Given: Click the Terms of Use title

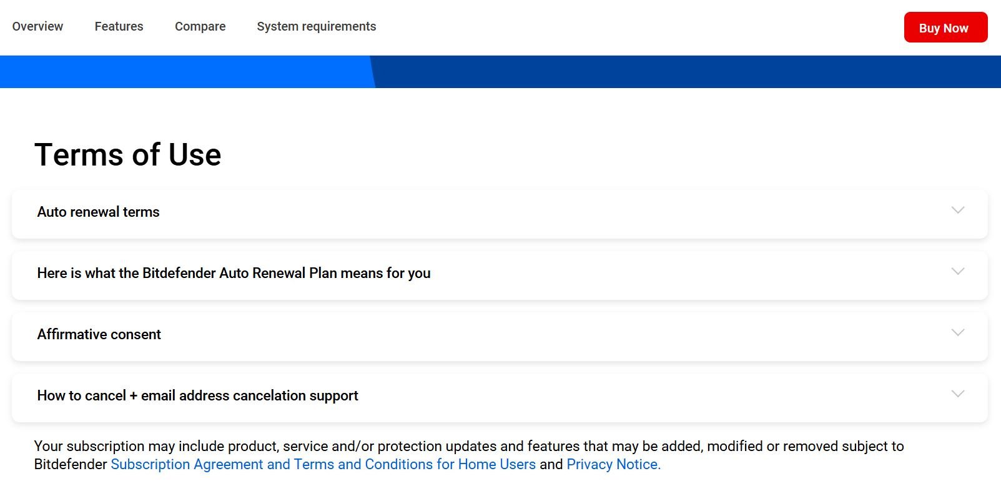Looking at the screenshot, I should (x=127, y=154).
